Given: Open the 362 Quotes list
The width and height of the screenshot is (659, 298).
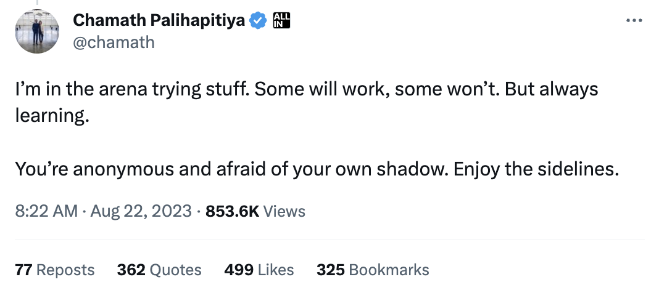Looking at the screenshot, I should click(159, 270).
